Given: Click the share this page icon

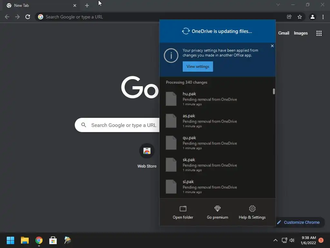Looking at the screenshot, I should pyautogui.click(x=289, y=17).
